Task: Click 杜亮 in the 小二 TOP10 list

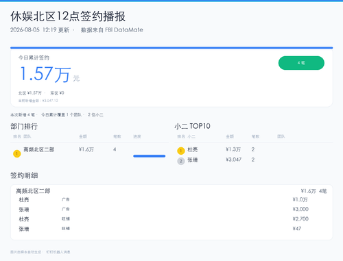Action: [193, 149]
